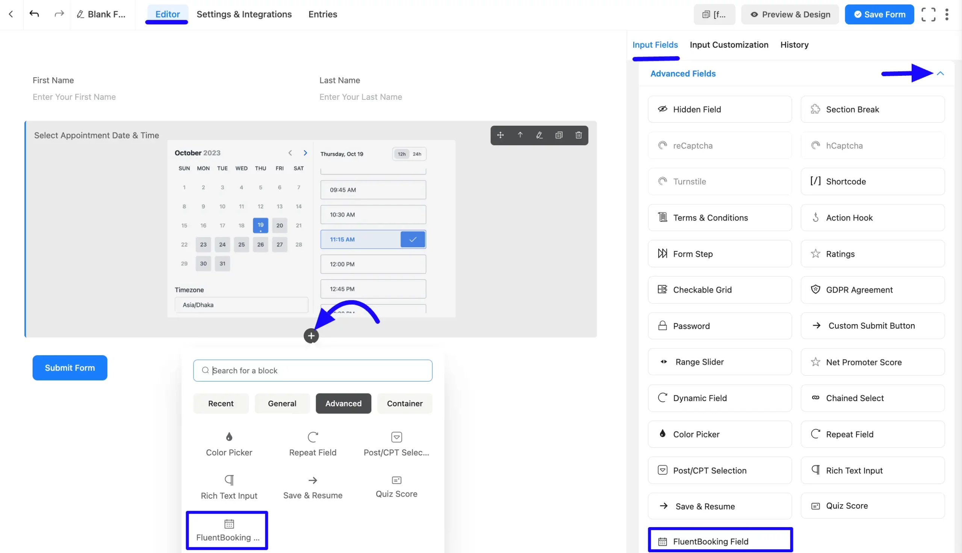Undo the last change
This screenshot has height=553, width=962.
(x=34, y=14)
